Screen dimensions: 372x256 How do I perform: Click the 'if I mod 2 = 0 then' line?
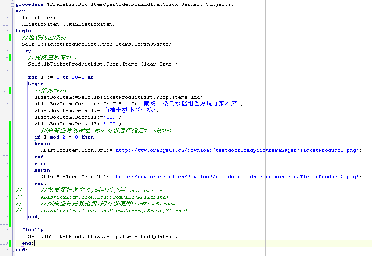(x=64, y=137)
